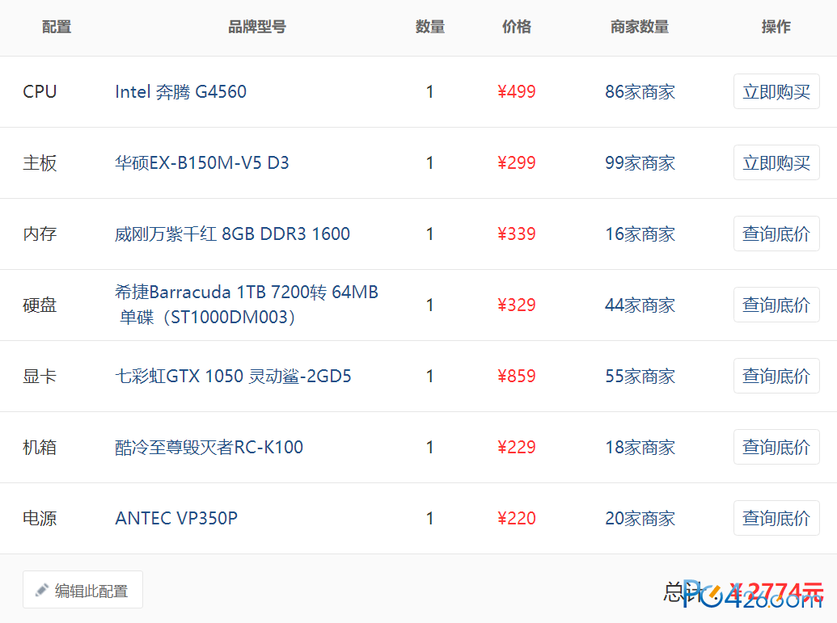Click the ¥859 price
Image resolution: width=837 pixels, height=623 pixels.
(516, 376)
